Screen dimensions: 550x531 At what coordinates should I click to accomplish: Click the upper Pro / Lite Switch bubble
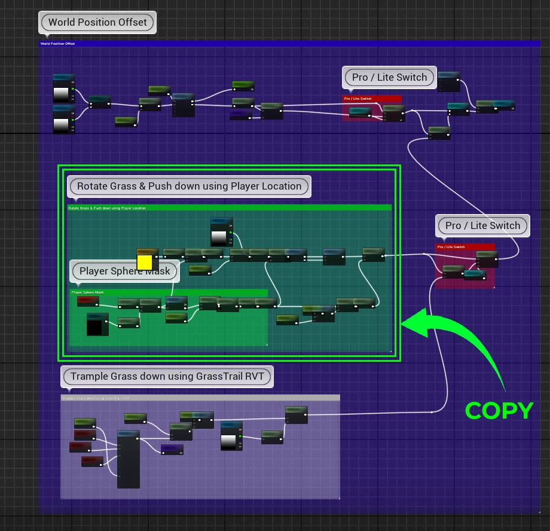(x=389, y=77)
